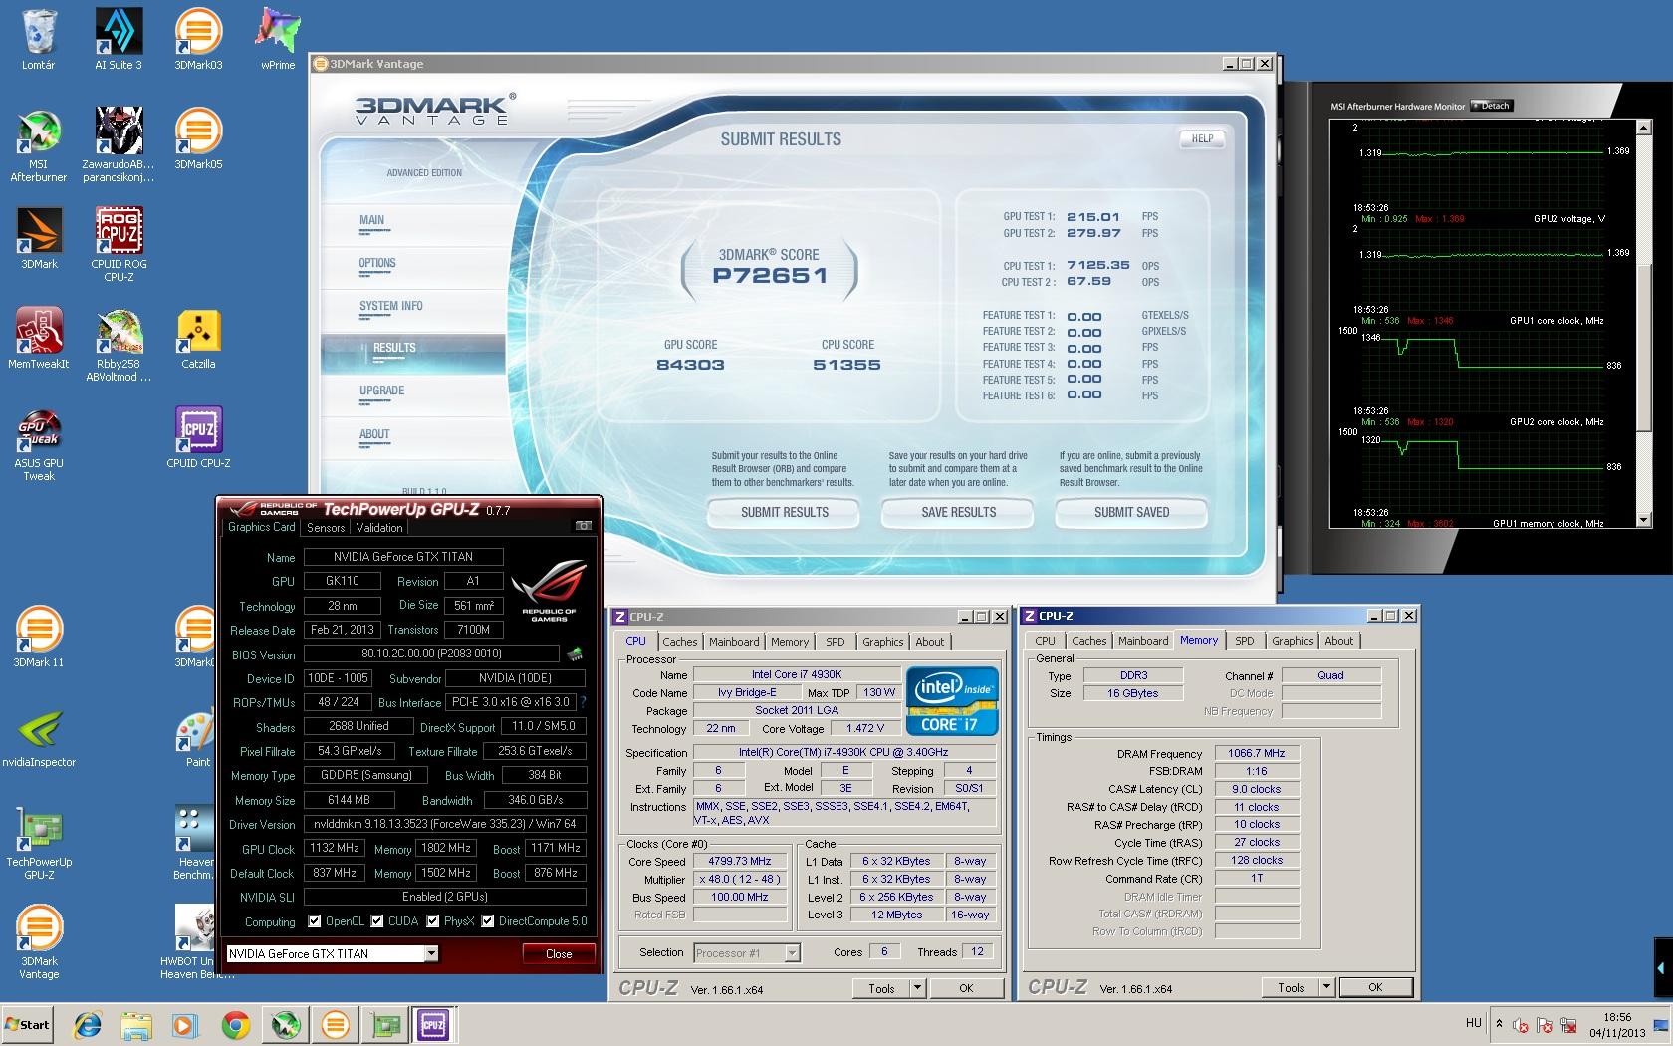Toggle the PhysX checkbox in GPU-Z
The height and width of the screenshot is (1046, 1673).
432,921
